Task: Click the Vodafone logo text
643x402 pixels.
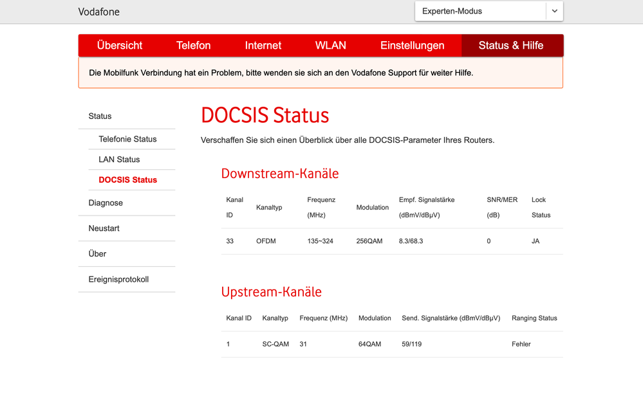Action: coord(99,12)
